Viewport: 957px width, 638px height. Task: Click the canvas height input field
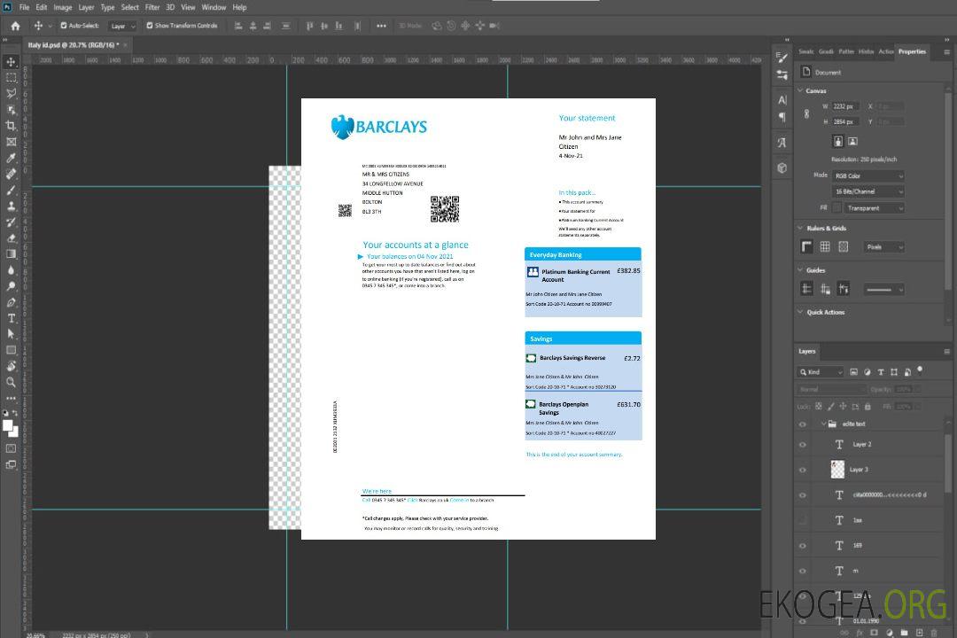coord(846,121)
